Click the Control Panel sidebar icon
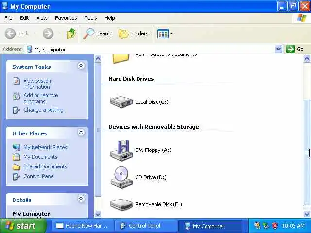Screen dimensions: 311x233 coord(17,176)
